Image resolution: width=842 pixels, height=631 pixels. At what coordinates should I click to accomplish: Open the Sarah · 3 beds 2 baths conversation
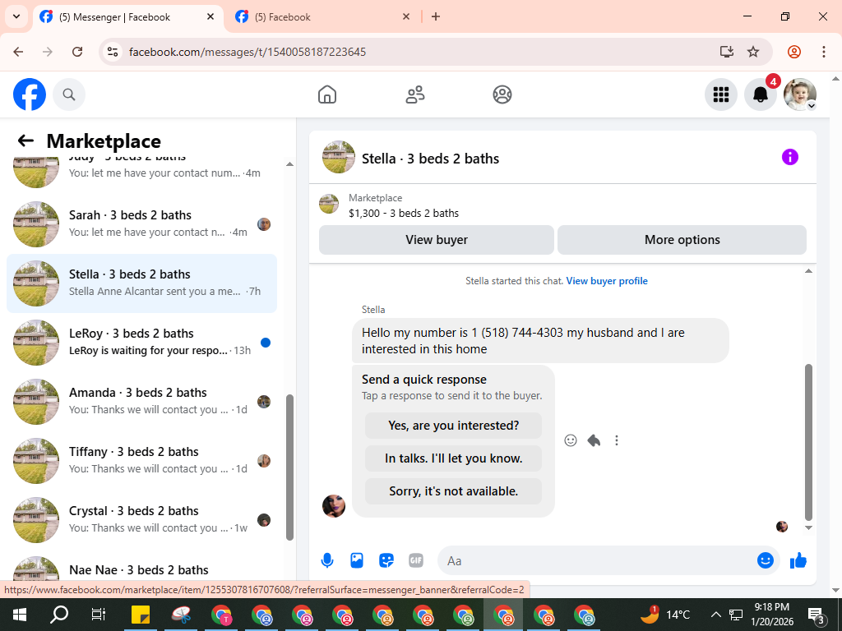click(141, 224)
